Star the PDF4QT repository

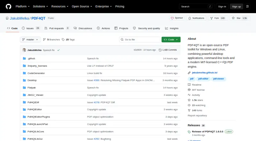pyautogui.click(x=240, y=18)
